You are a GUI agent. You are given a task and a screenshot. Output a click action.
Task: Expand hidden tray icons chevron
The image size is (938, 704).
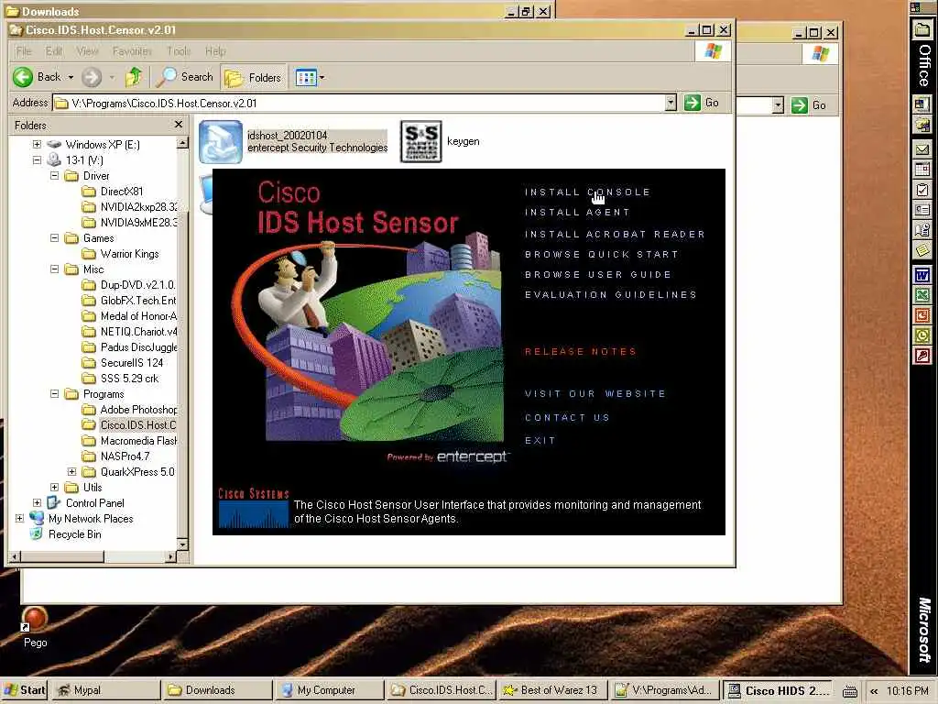tap(874, 691)
